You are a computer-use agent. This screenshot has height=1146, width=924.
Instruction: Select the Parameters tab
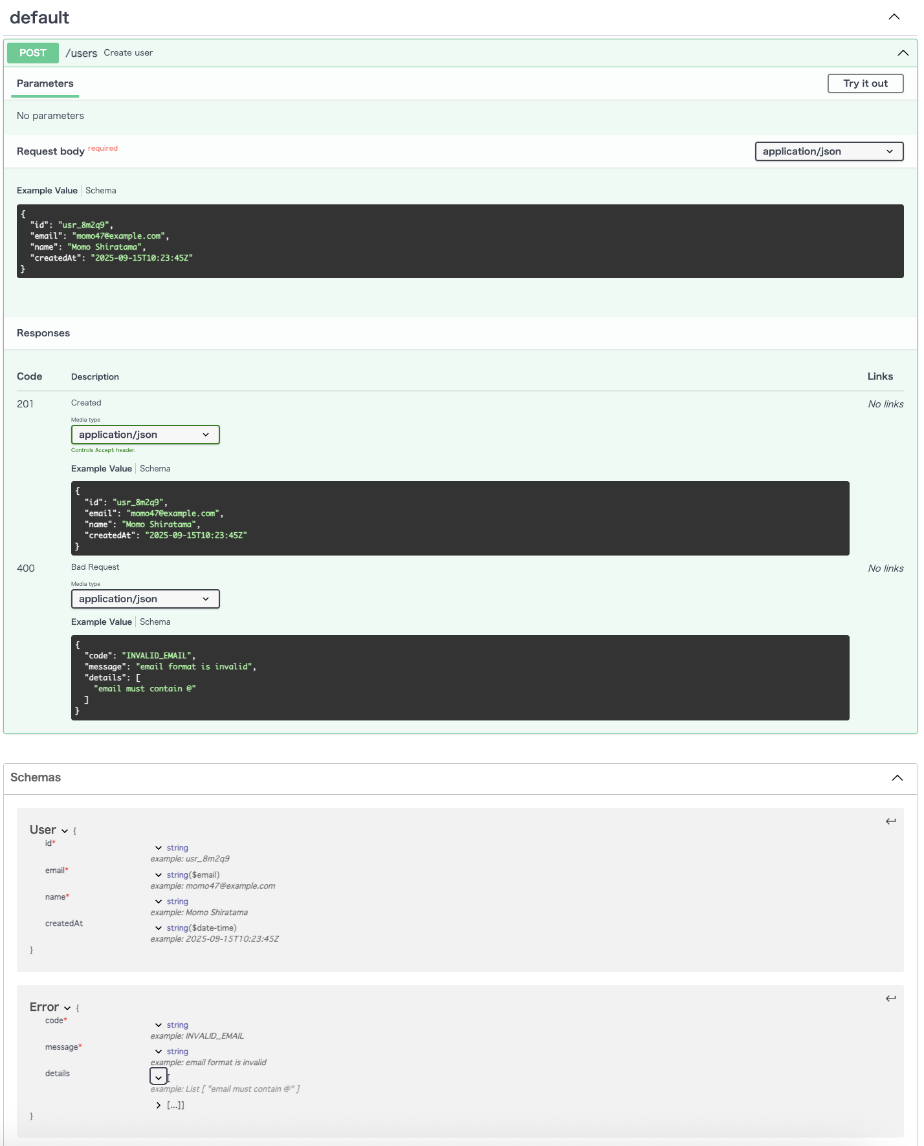click(45, 83)
